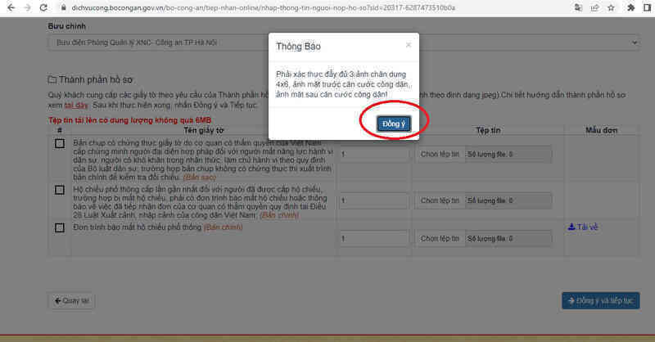Click the Thành phần hồ sơ folder icon
The width and height of the screenshot is (655, 342).
tap(52, 79)
